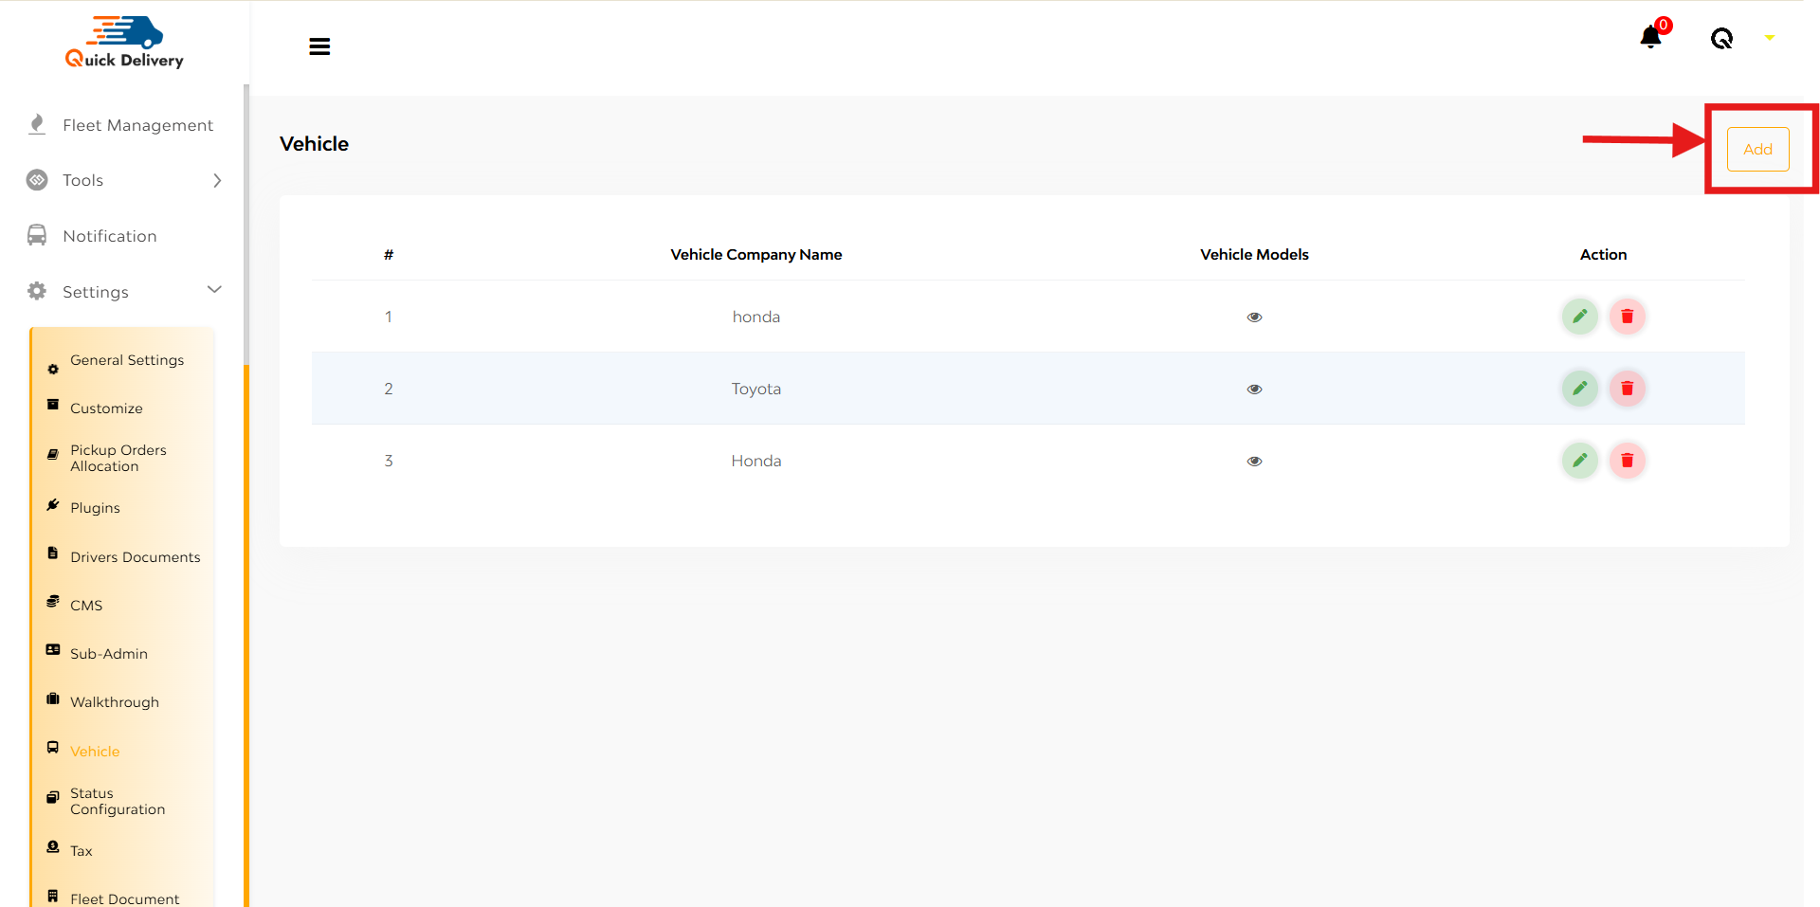Open Plugins settings
Screen dimensions: 1820x907
[x=95, y=508]
